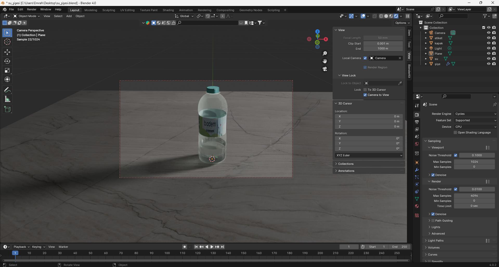Open the Object Mode dropdown
This screenshot has width=499, height=267.
pos(27,16)
